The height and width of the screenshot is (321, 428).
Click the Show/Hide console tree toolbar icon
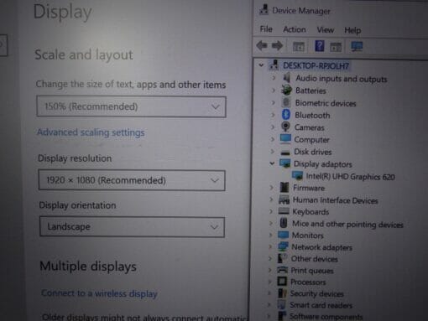[299, 47]
